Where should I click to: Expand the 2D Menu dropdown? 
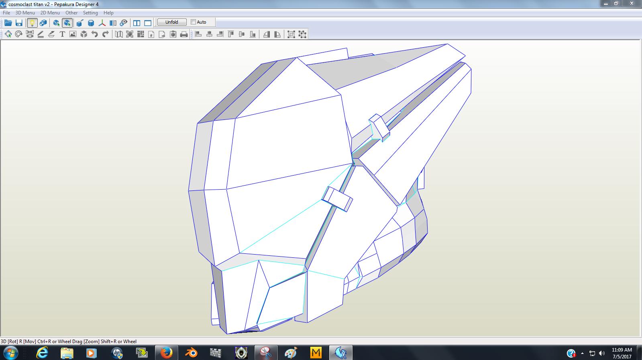[50, 13]
